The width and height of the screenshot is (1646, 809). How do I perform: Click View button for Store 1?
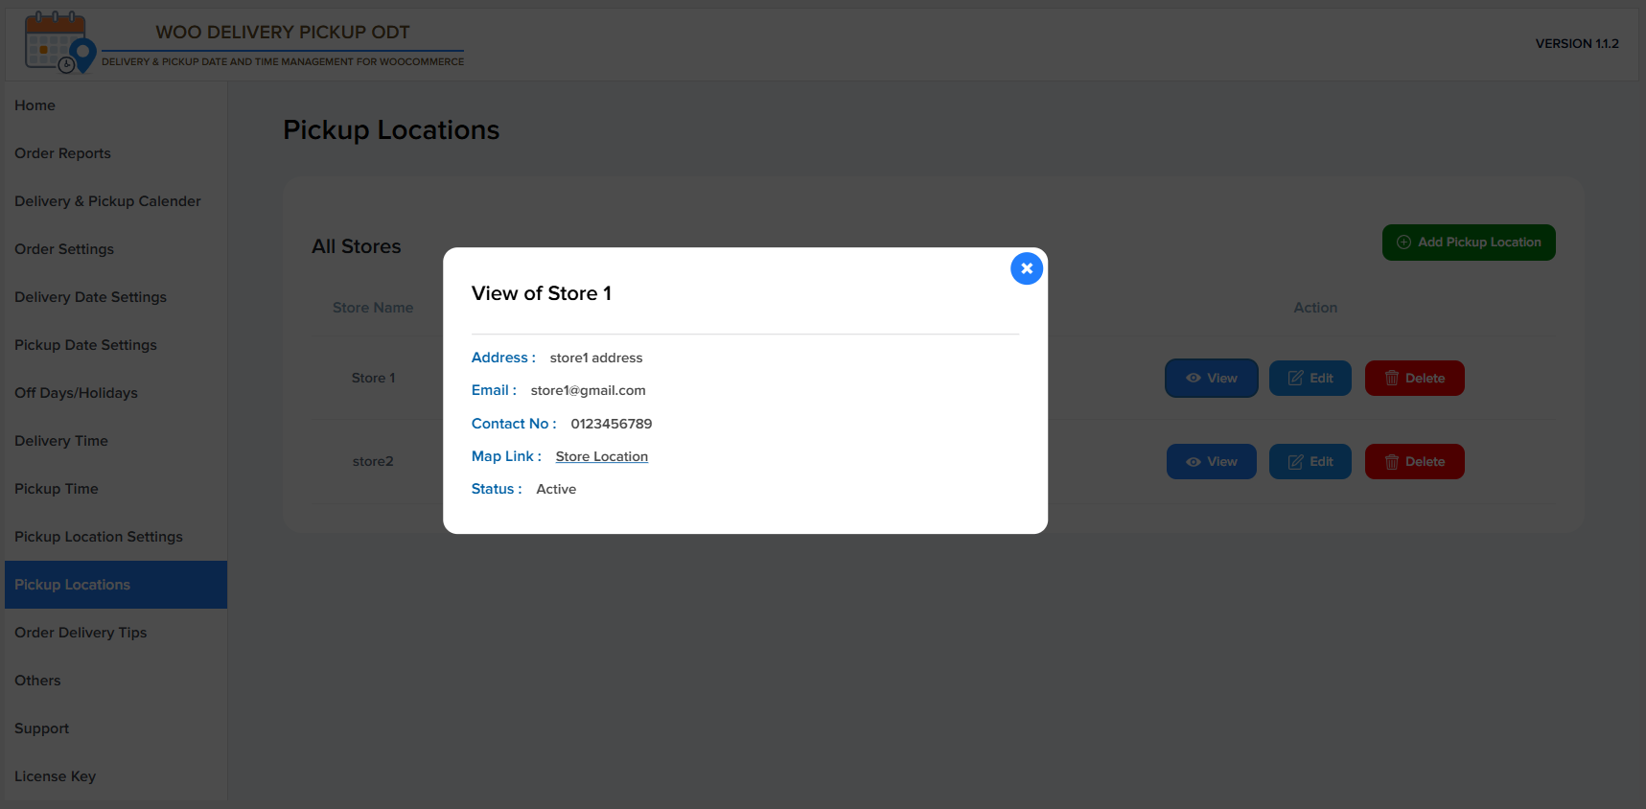pos(1211,379)
